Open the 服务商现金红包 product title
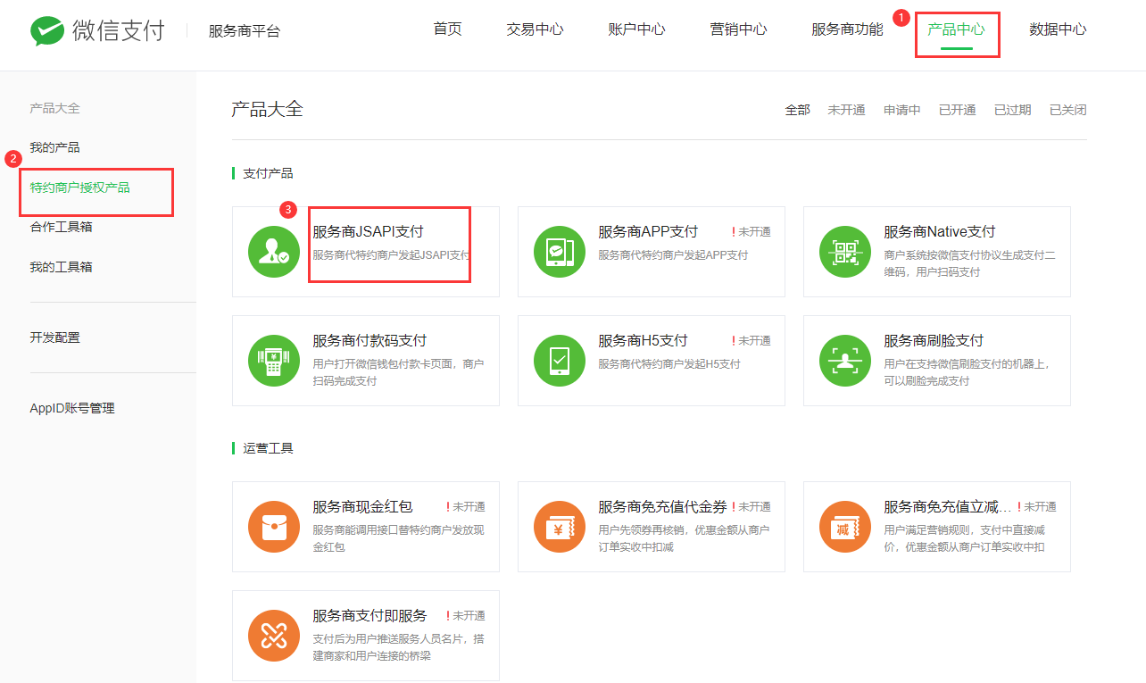1146x683 pixels. pyautogui.click(x=362, y=506)
